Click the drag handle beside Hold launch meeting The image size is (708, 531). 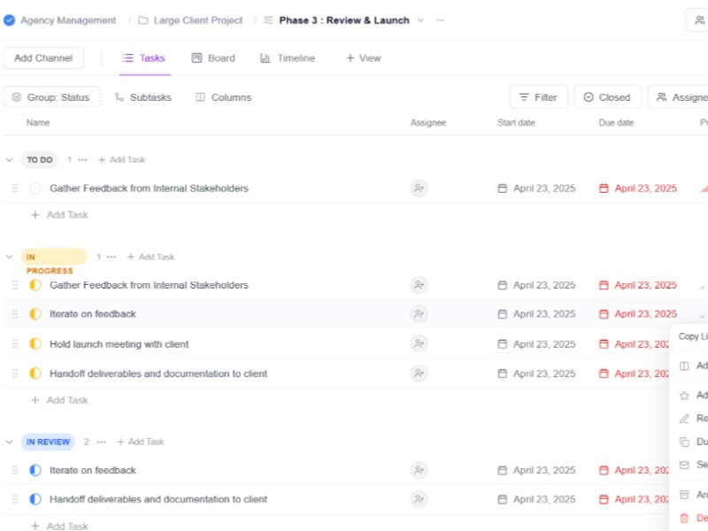click(x=14, y=344)
